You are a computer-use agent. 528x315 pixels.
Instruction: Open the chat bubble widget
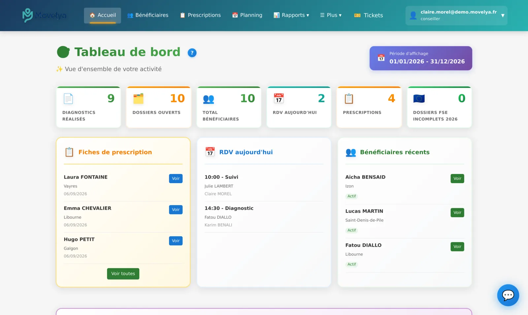[x=508, y=295]
